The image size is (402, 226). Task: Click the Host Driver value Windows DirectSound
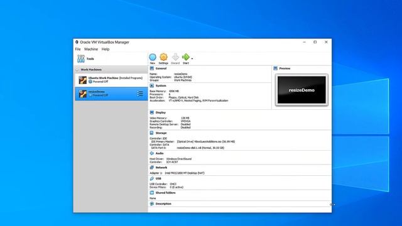click(179, 159)
